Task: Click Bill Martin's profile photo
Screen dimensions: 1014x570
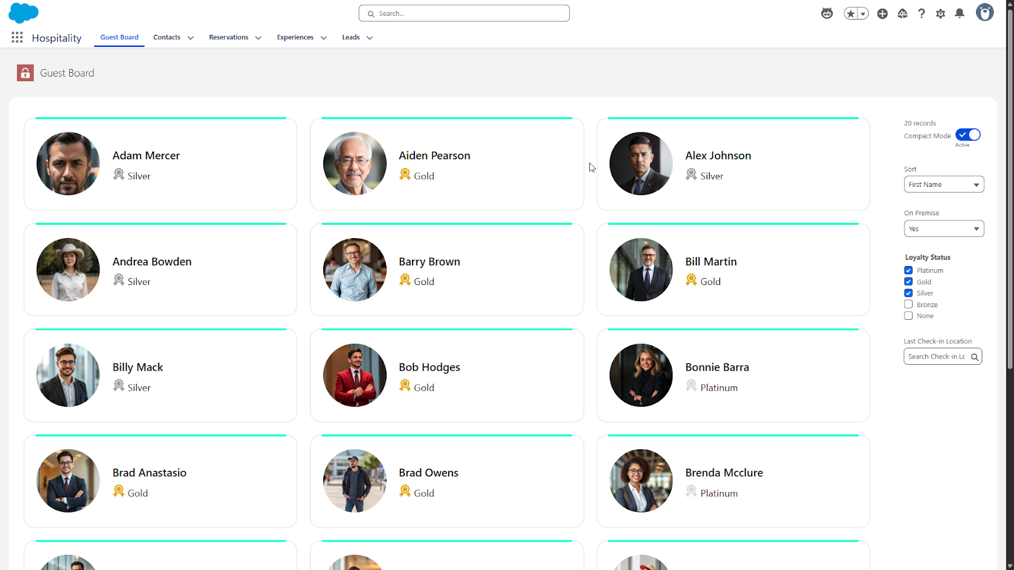Action: [641, 270]
